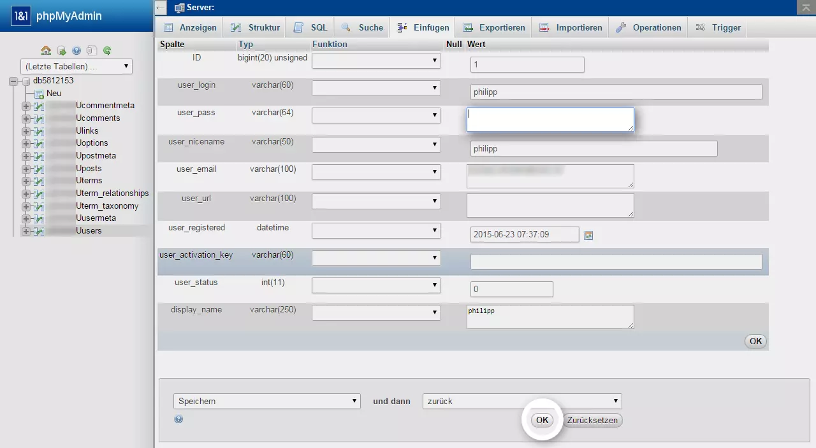The image size is (816, 448).
Task: Collapse navigation panel with left arrow icon
Action: (x=161, y=8)
